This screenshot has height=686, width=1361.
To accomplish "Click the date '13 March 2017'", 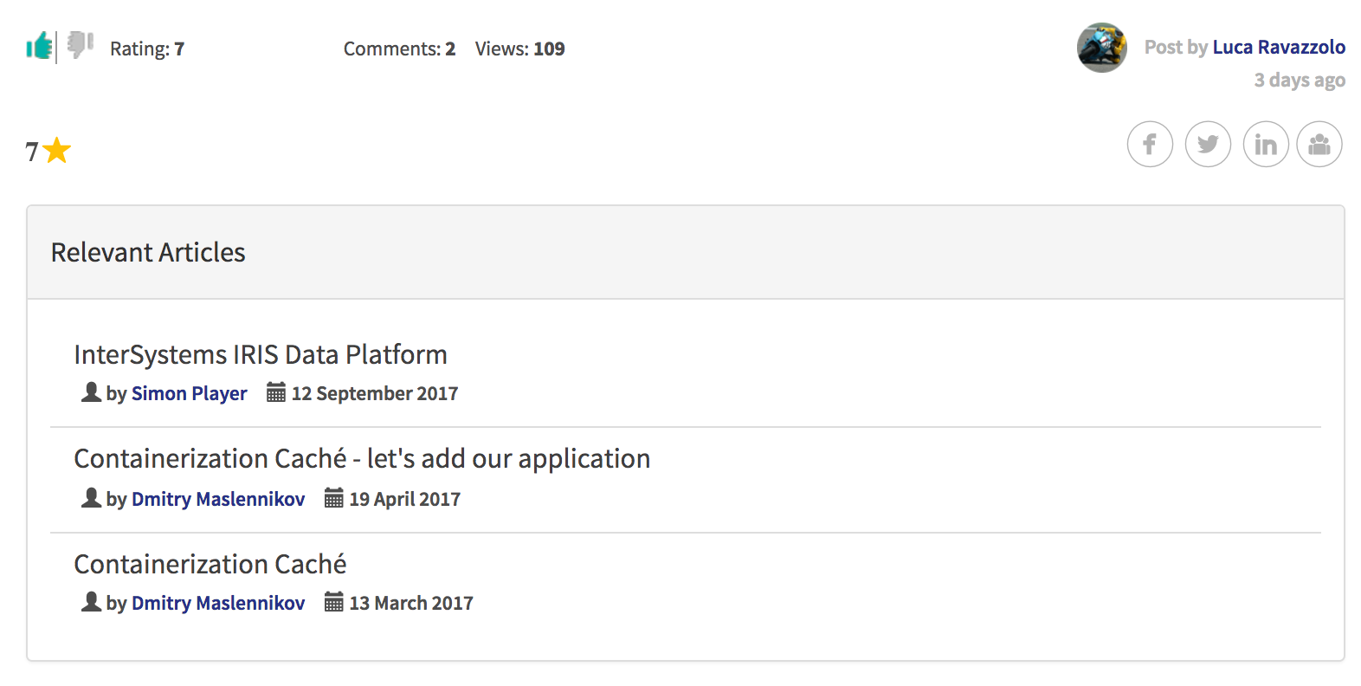I will [x=411, y=603].
